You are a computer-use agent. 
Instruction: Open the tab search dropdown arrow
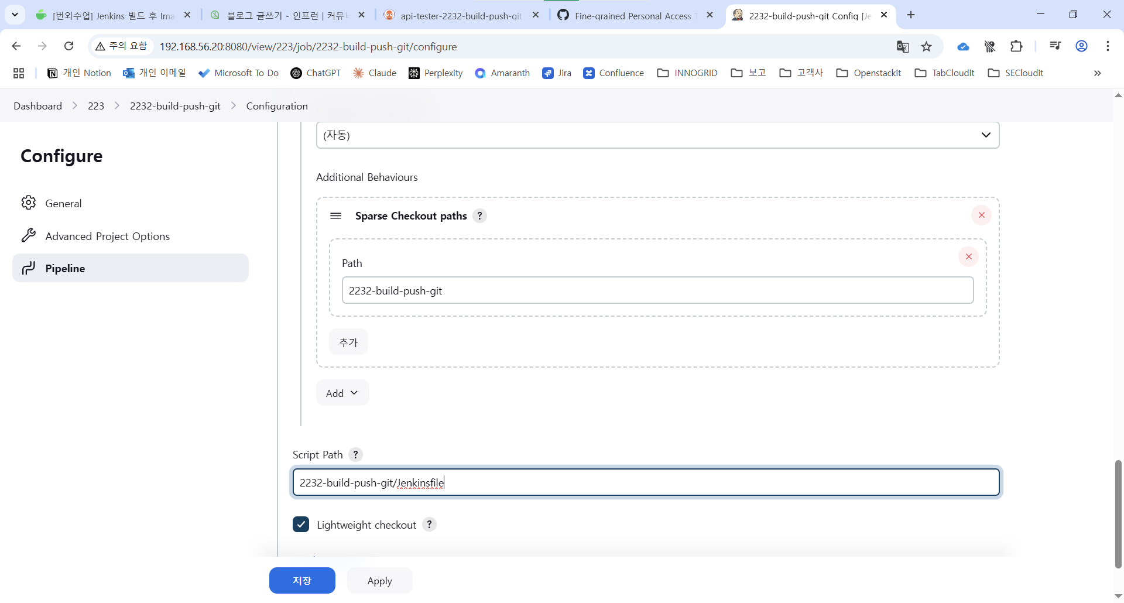click(x=15, y=15)
